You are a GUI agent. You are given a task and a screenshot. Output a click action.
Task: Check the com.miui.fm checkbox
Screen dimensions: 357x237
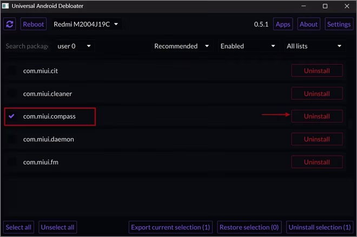[x=11, y=162]
